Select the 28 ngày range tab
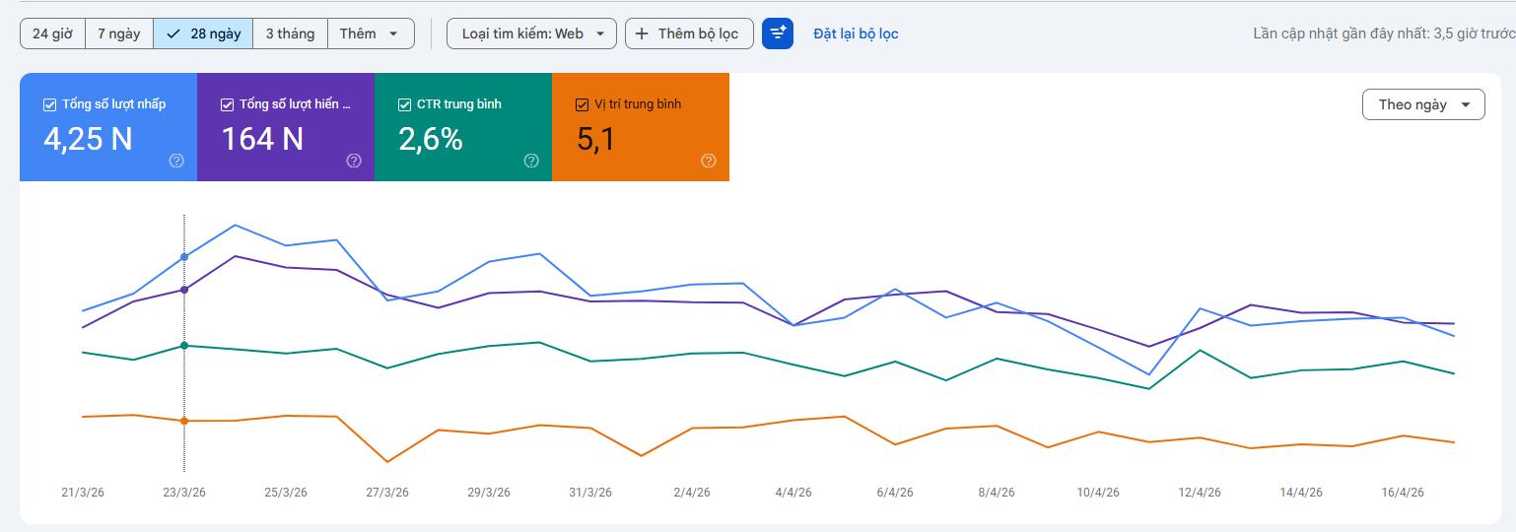The height and width of the screenshot is (532, 1516). (x=203, y=33)
